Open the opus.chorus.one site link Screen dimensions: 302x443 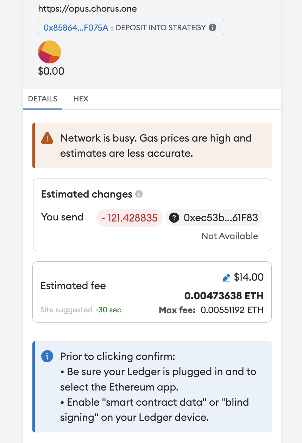[87, 8]
